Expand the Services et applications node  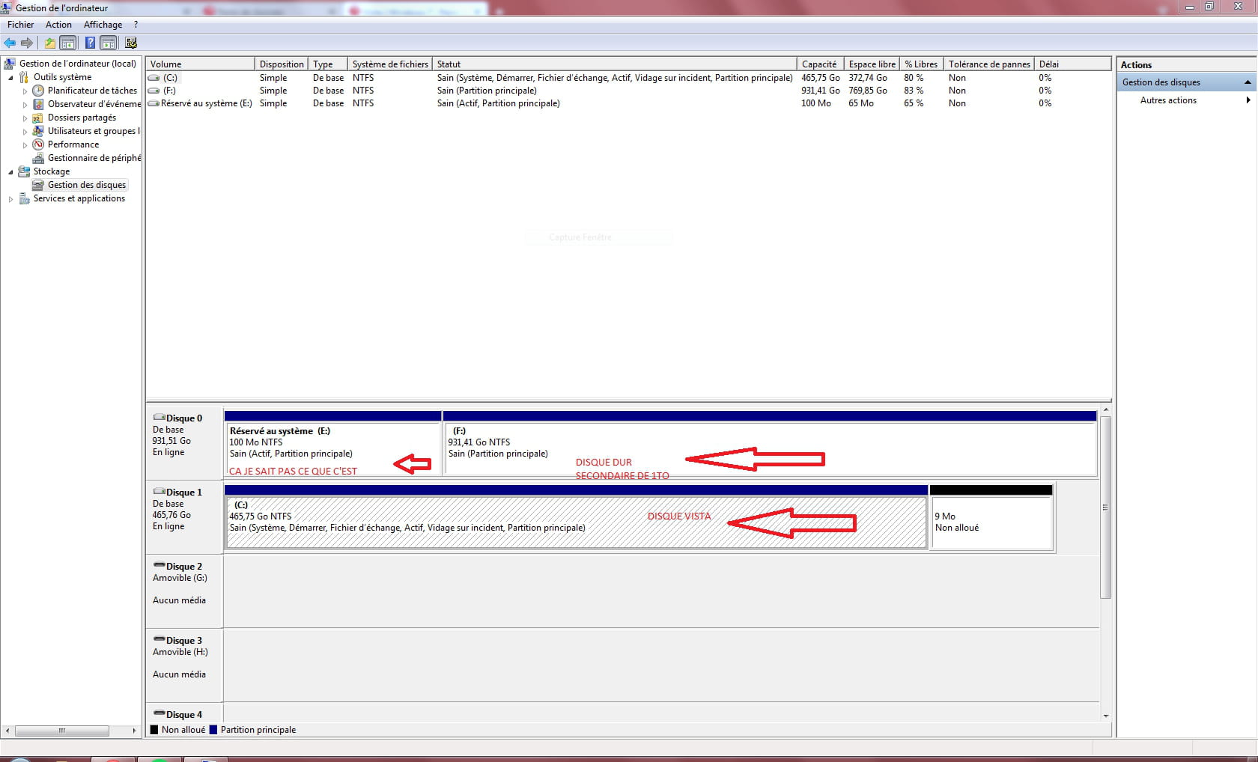click(10, 199)
